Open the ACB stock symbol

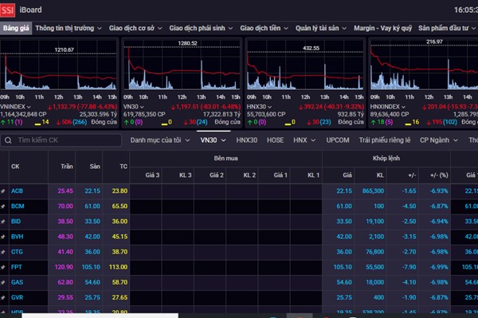[x=17, y=191]
